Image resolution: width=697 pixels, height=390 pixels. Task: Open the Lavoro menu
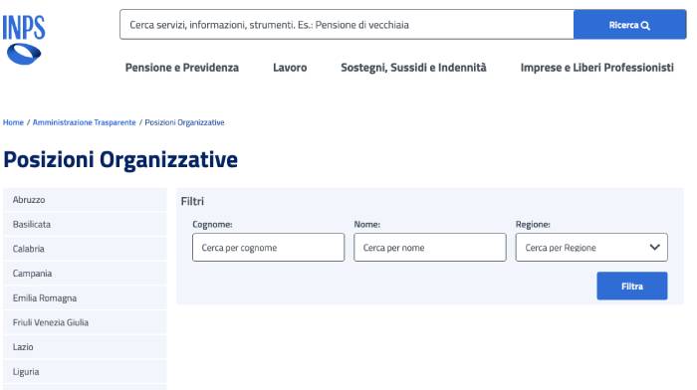[290, 68]
